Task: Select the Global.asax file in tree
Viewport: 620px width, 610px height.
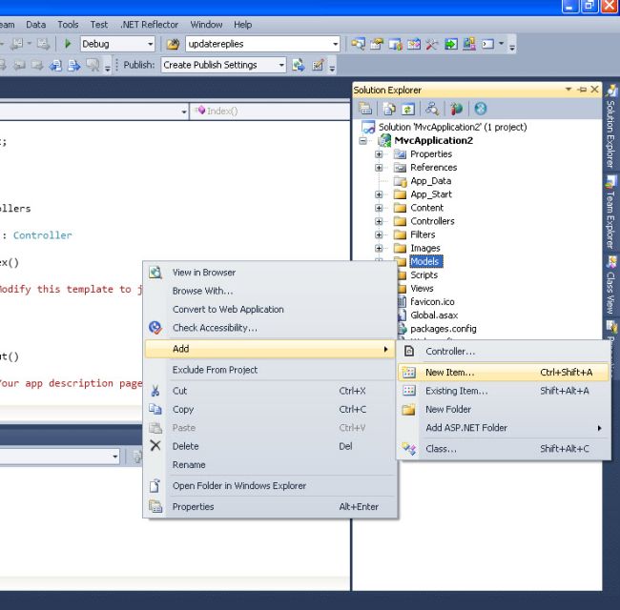Action: coord(433,315)
